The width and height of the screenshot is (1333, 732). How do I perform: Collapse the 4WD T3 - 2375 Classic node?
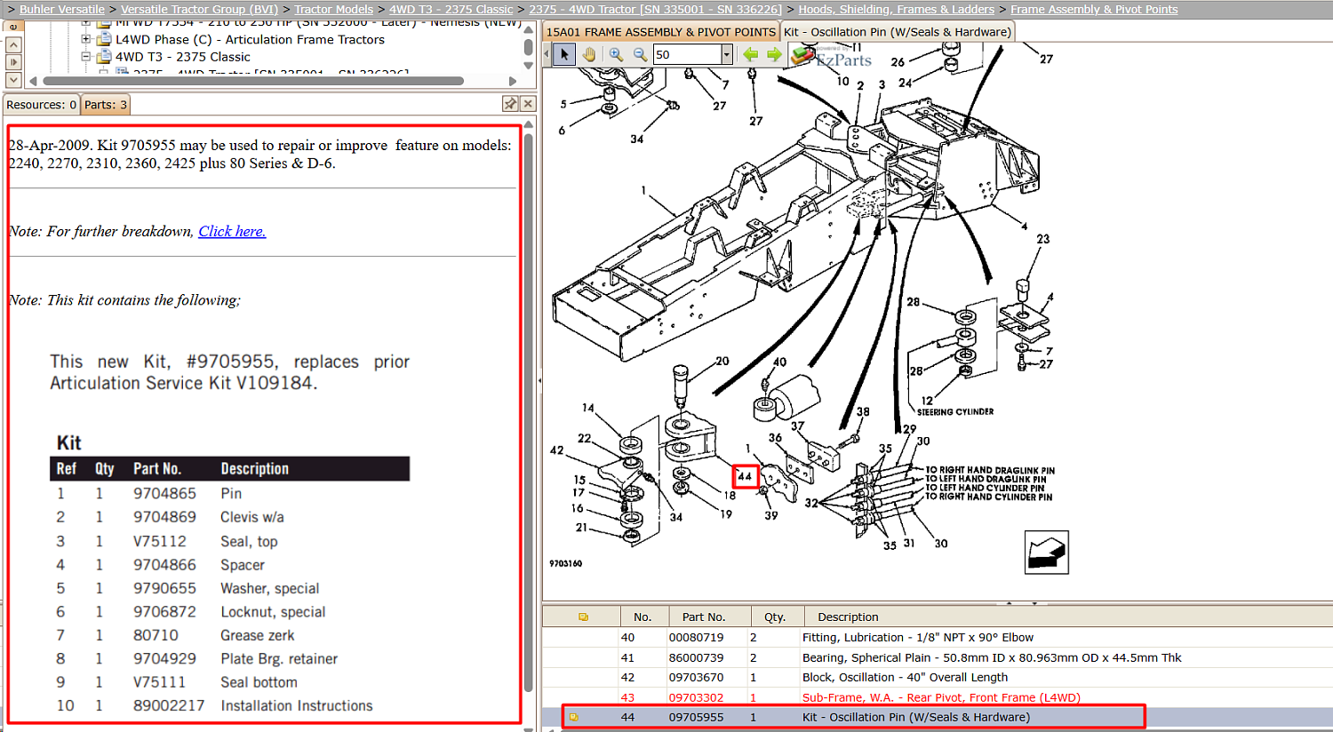click(86, 56)
